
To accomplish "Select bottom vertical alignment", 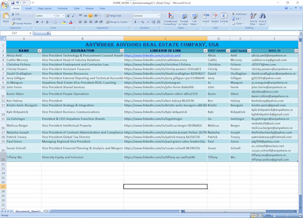I will (x=90, y=16).
